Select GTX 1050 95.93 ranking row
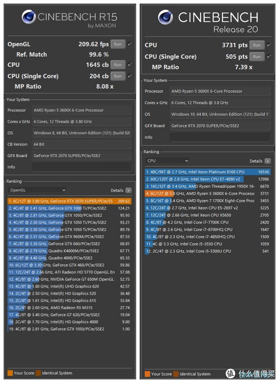279x383 pixels. tap(69, 215)
